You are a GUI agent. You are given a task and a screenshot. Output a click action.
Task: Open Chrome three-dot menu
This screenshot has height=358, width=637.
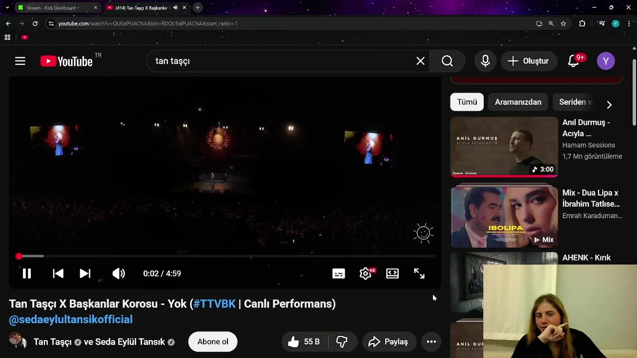[x=629, y=23]
